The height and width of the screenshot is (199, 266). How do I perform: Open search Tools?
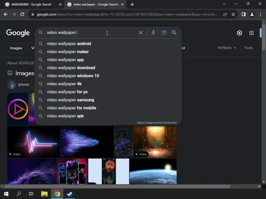(x=248, y=48)
